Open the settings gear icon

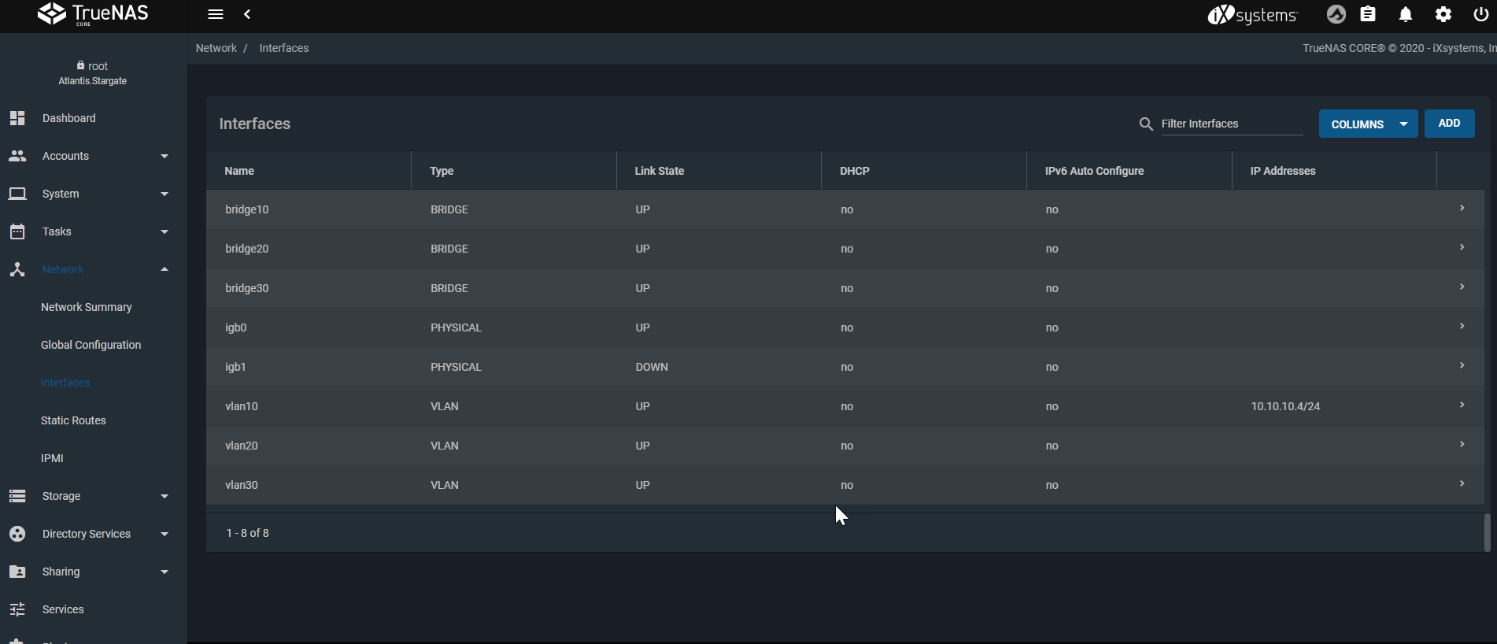click(1443, 14)
